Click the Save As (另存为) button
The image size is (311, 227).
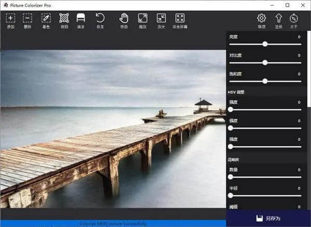coord(268,218)
